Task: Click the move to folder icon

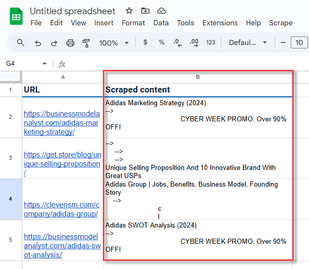Action: point(145,11)
